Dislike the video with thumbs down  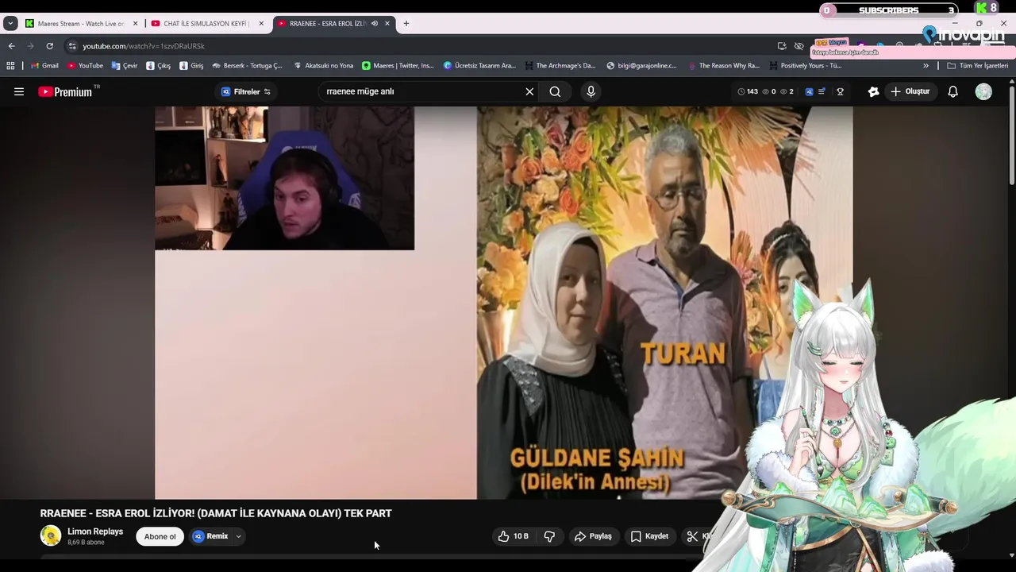click(x=549, y=536)
